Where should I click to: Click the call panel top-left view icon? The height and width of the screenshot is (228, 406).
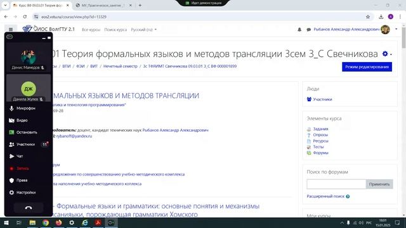coord(10,37)
